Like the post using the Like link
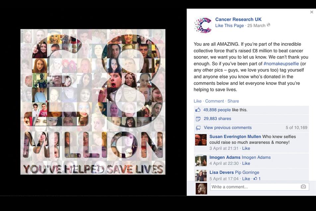 pos(197,101)
